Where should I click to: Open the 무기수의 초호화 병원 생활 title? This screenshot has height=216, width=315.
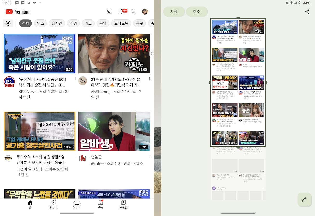pyautogui.click(x=42, y=160)
